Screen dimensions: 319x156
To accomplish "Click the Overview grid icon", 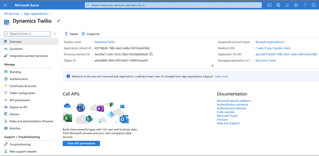I will tap(6, 42).
